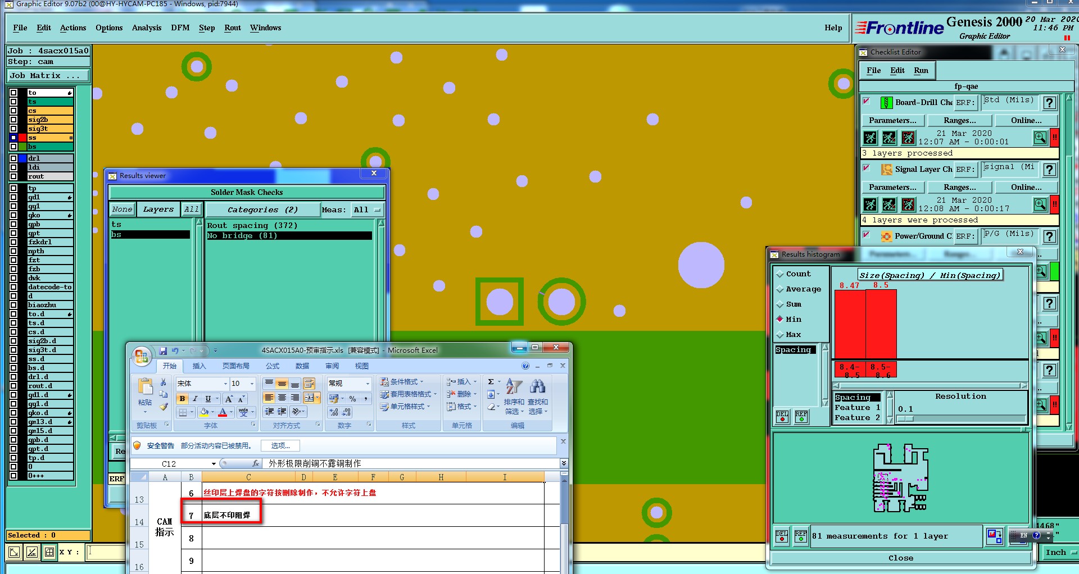Switch to the Excel Insert ribbon tab

pyautogui.click(x=199, y=366)
